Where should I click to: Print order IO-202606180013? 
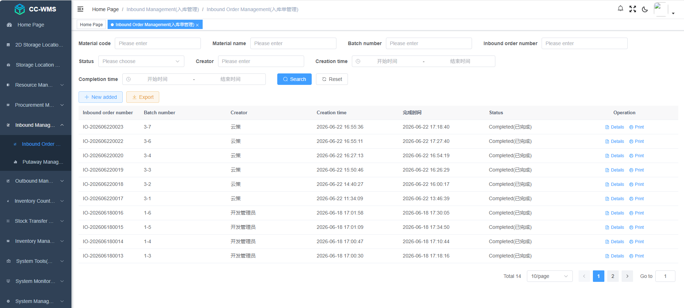637,256
